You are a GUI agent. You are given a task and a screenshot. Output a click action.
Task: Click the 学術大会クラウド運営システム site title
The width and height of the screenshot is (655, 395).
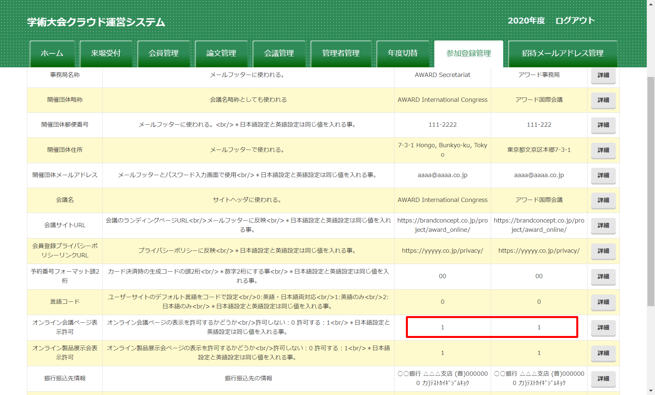[96, 22]
